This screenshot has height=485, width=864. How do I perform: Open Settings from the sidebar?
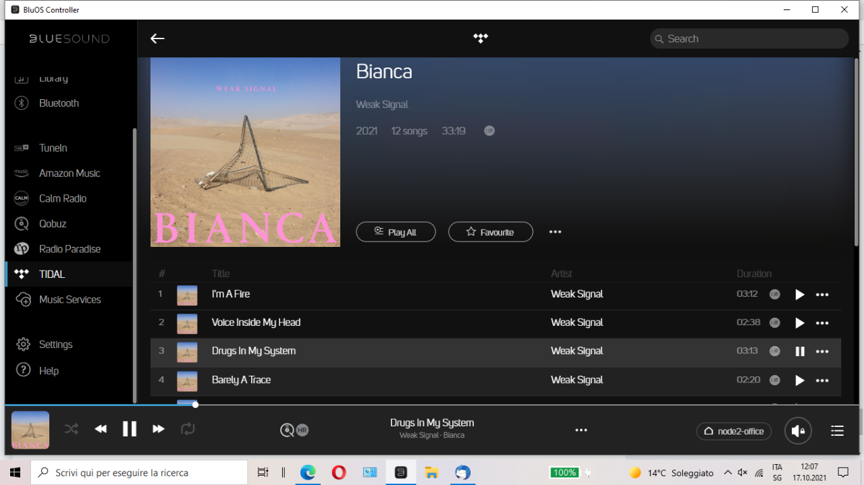pos(55,344)
